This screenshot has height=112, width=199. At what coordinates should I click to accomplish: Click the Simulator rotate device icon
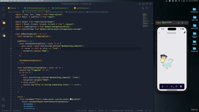(x=186, y=23)
